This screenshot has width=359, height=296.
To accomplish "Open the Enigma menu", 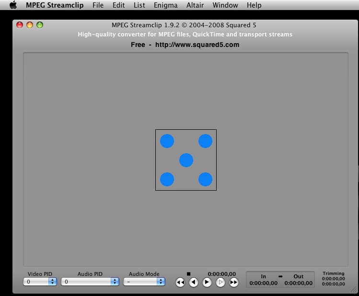I will click(166, 5).
